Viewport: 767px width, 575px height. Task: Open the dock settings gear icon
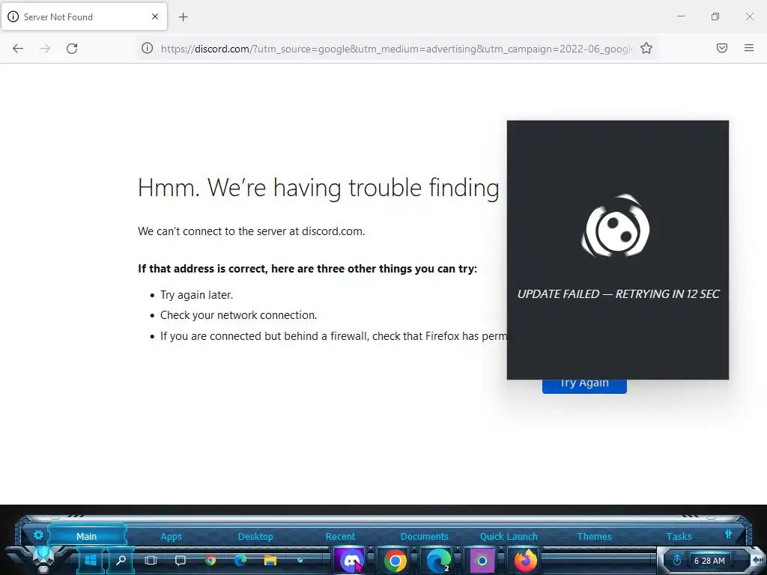[39, 535]
